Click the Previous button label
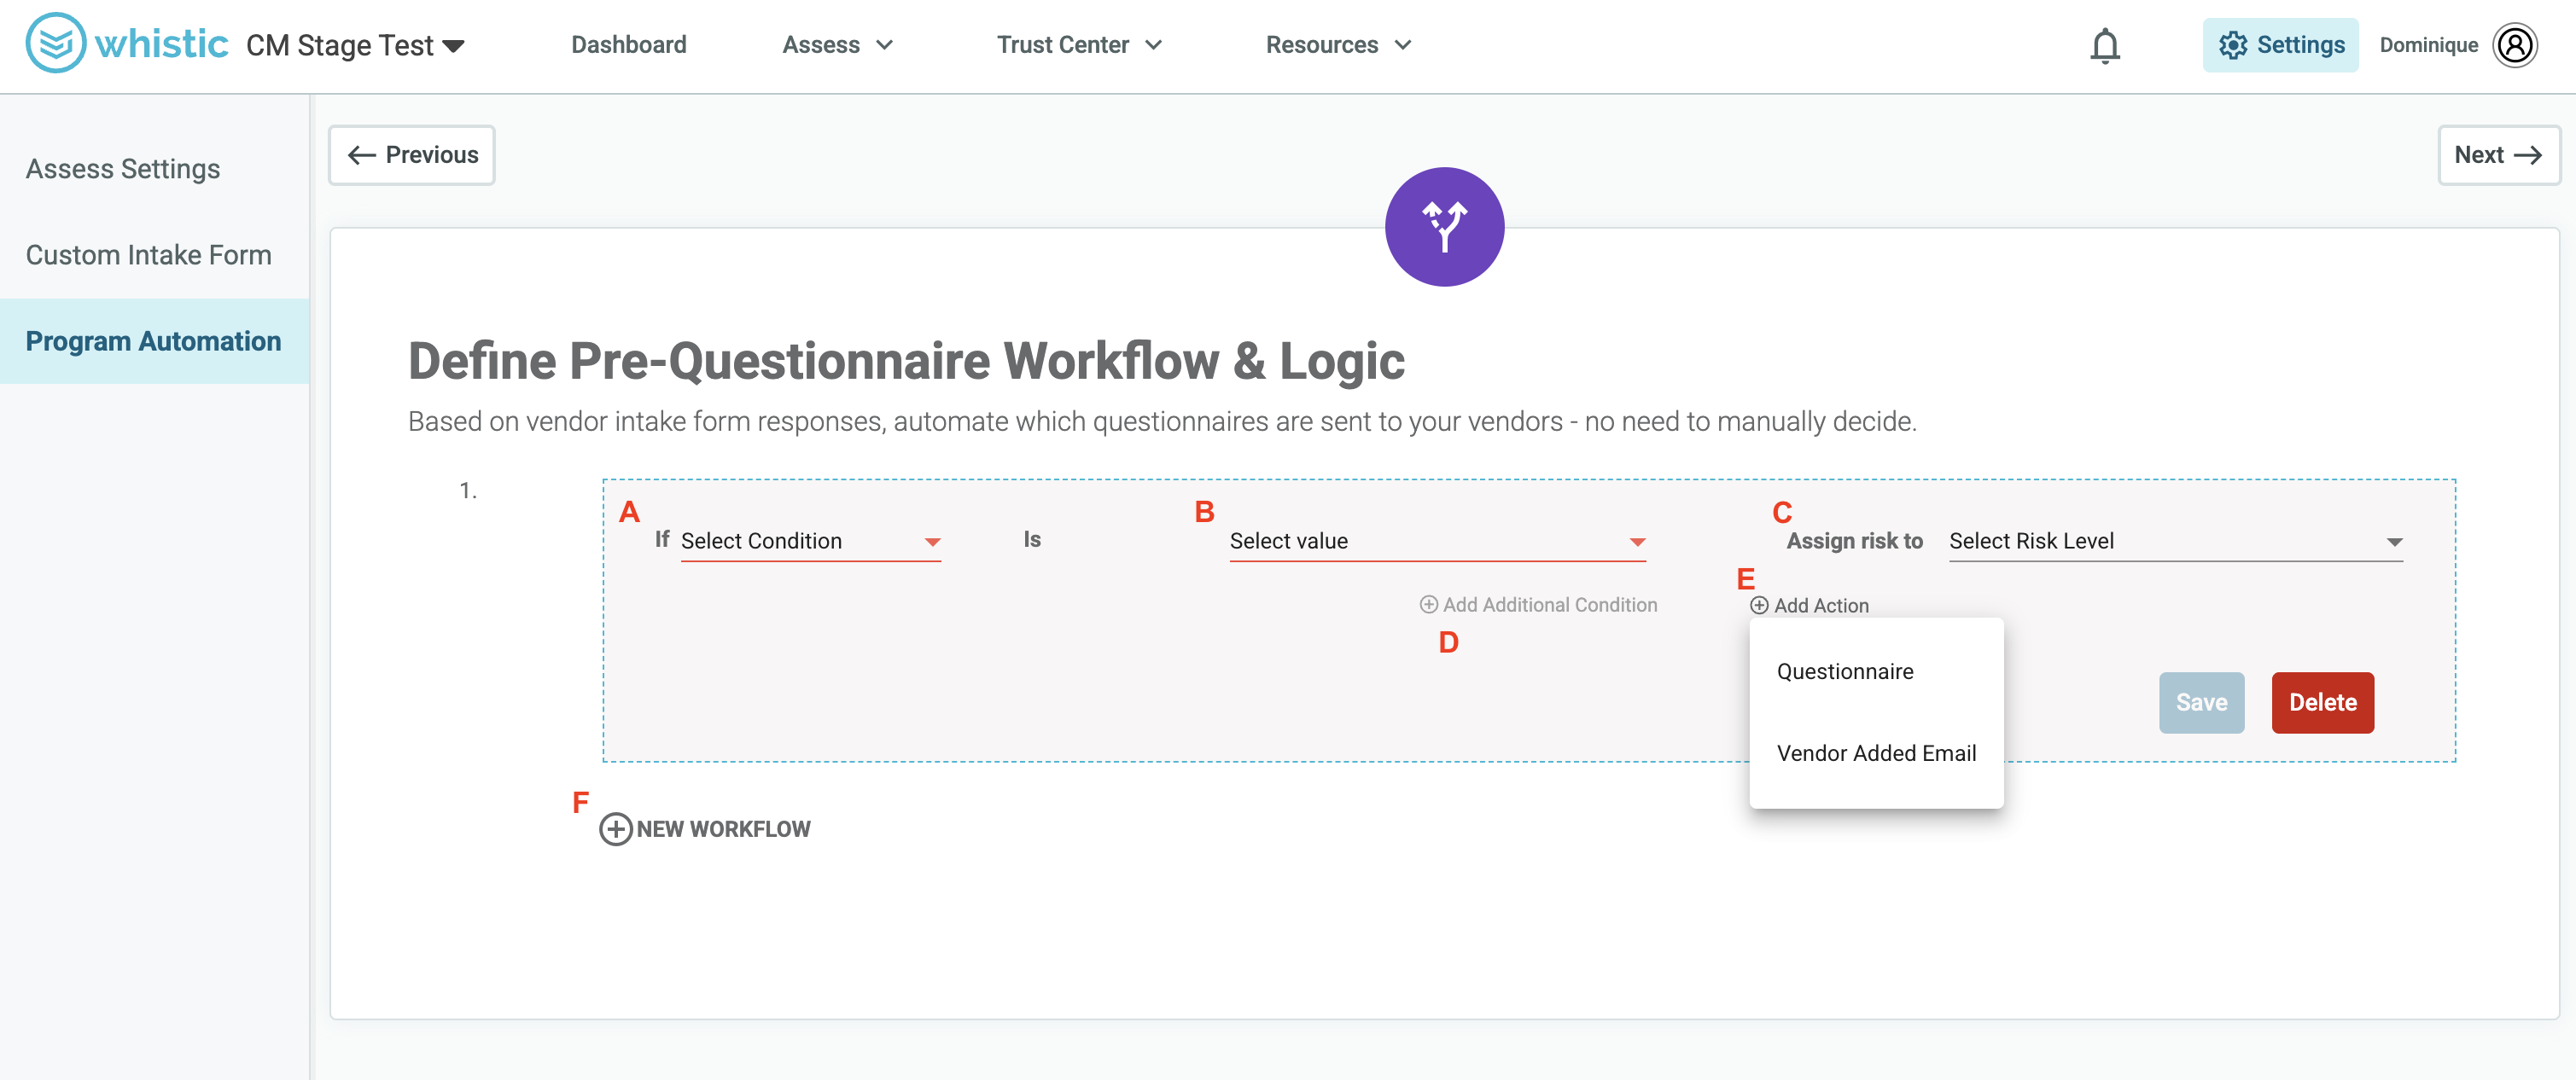This screenshot has width=2576, height=1080. [431, 155]
